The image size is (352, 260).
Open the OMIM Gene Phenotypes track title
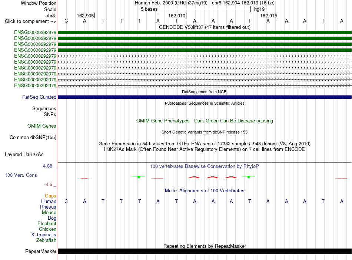click(205, 121)
